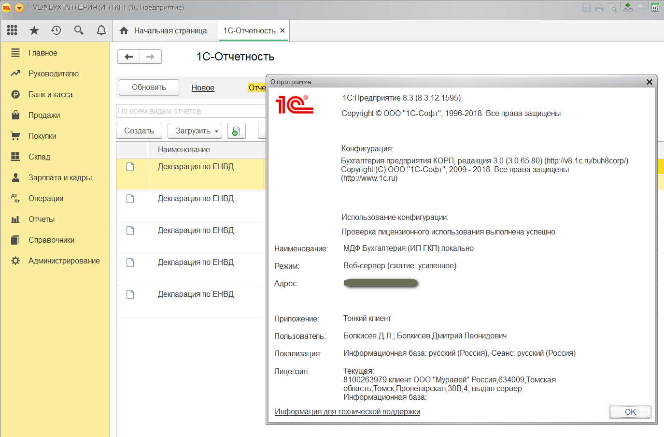Show history with the clock icon
The height and width of the screenshot is (437, 664).
(x=56, y=30)
